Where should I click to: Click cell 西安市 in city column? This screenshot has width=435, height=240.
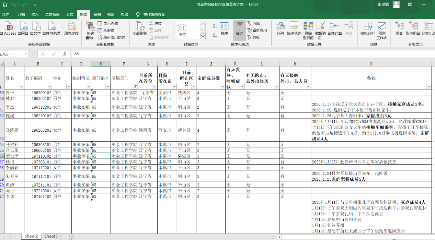pos(167,130)
